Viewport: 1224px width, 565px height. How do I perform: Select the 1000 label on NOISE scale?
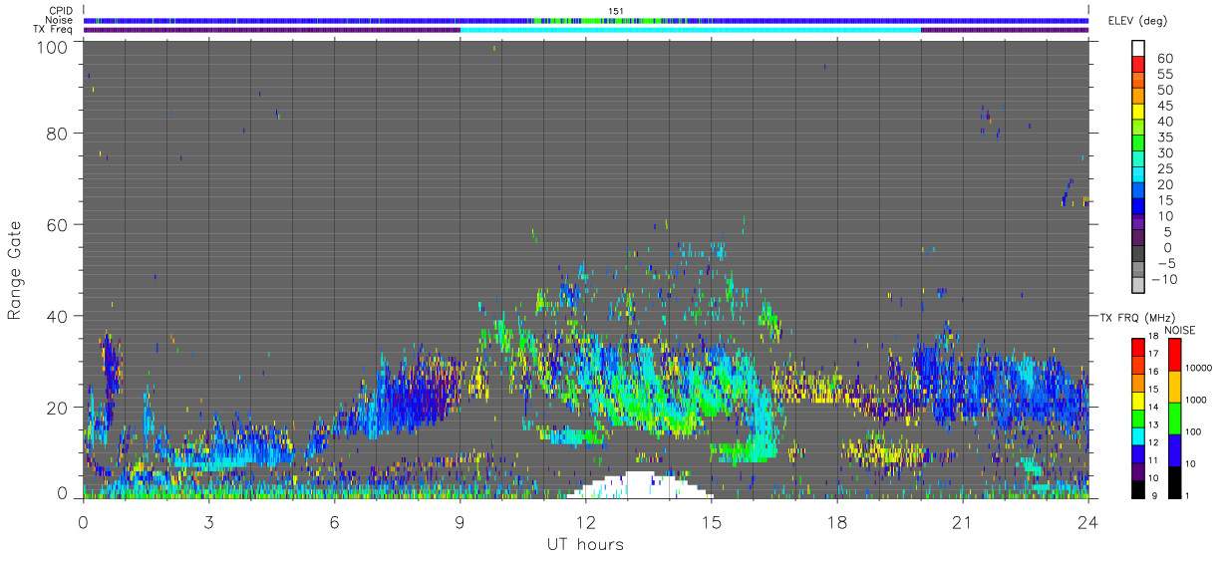click(x=1198, y=400)
